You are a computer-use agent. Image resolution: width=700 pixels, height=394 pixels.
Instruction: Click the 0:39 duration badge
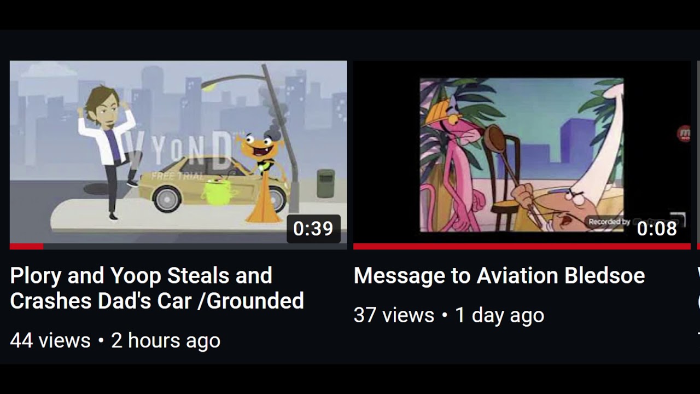313,228
